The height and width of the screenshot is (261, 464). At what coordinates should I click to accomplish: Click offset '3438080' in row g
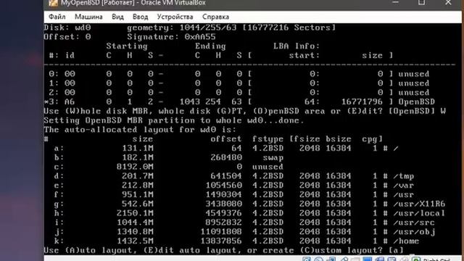click(x=224, y=204)
